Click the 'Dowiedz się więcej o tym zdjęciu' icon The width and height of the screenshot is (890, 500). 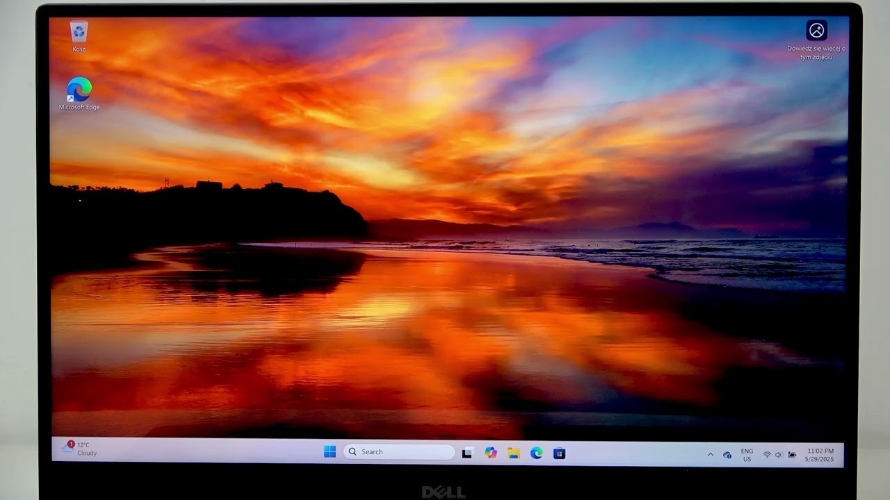coord(816,40)
